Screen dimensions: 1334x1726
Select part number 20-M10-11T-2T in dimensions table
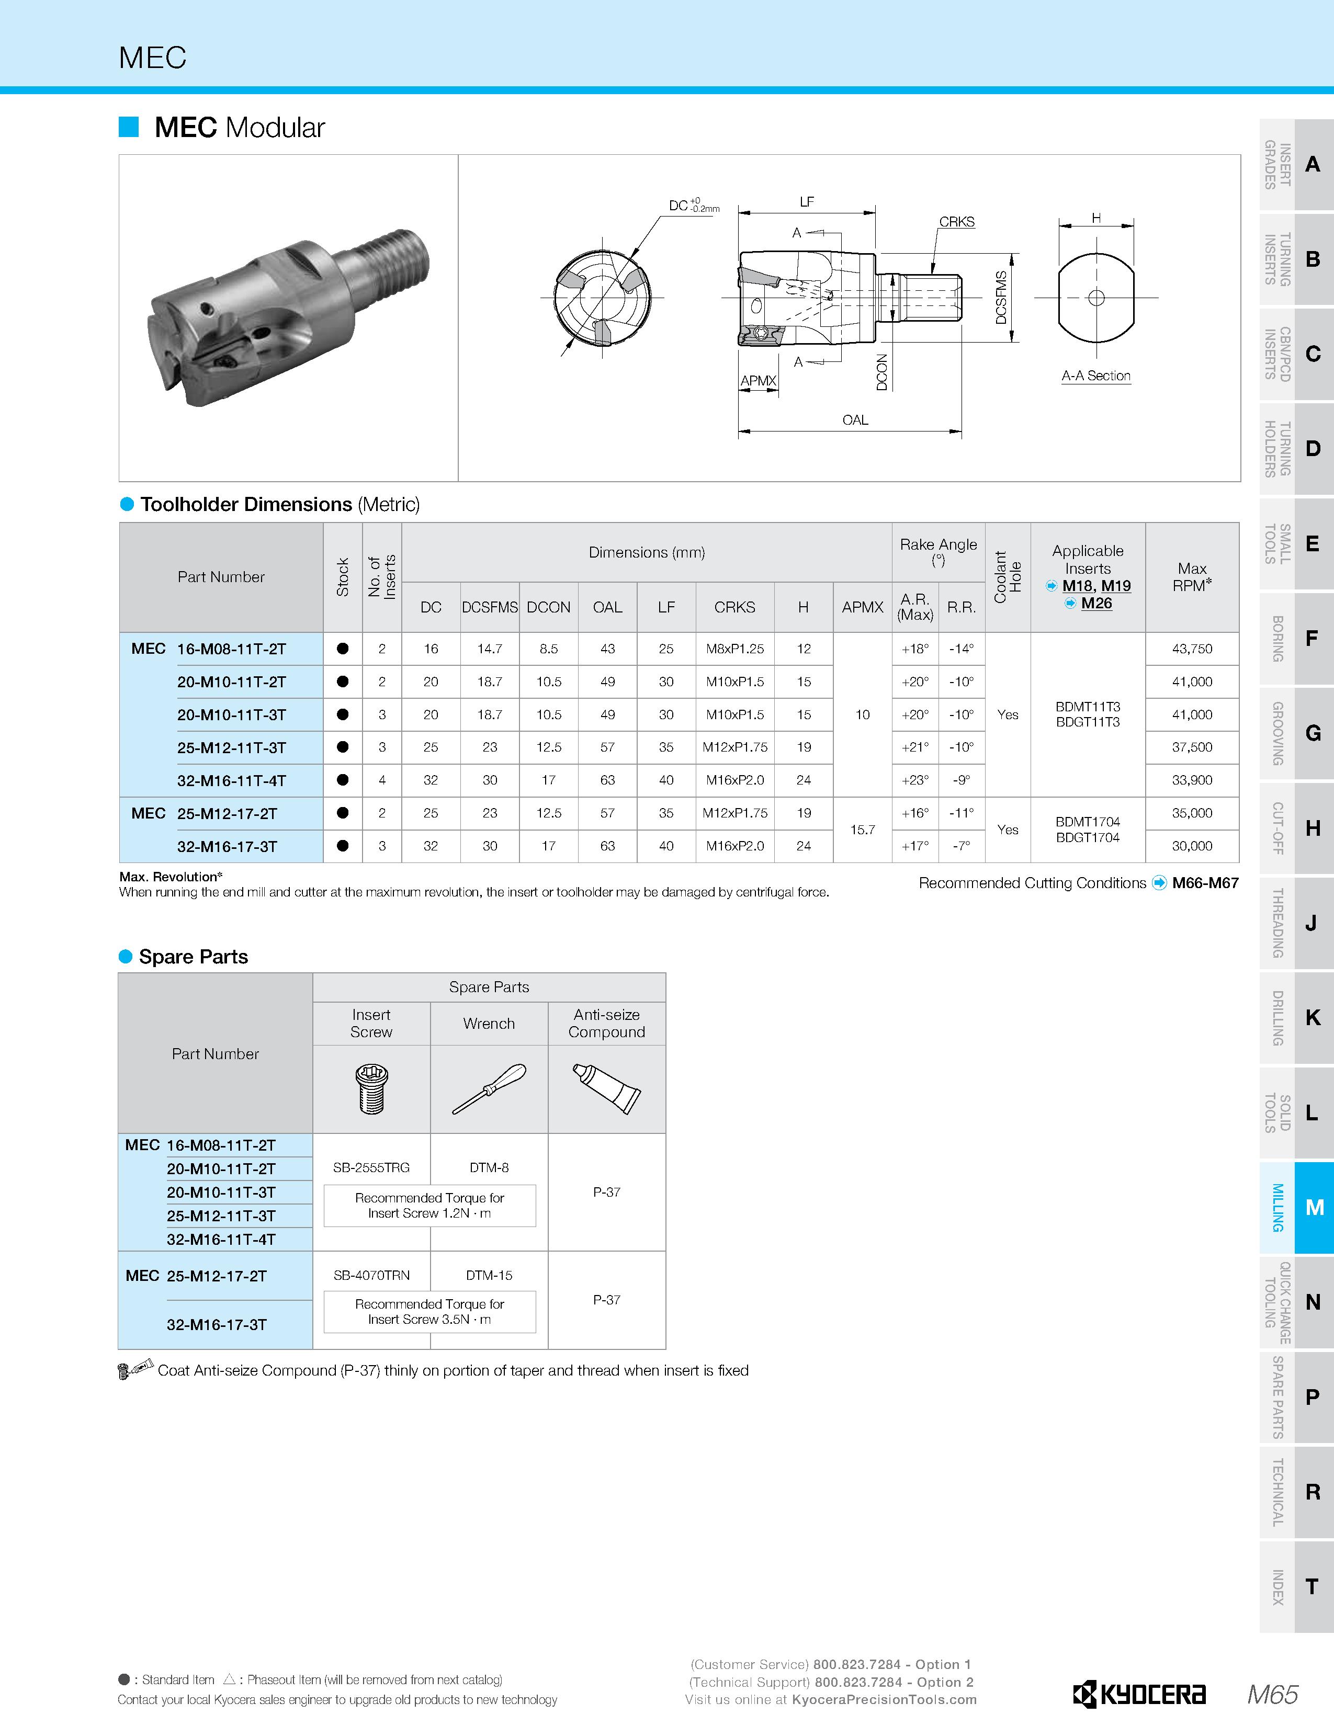(x=232, y=681)
